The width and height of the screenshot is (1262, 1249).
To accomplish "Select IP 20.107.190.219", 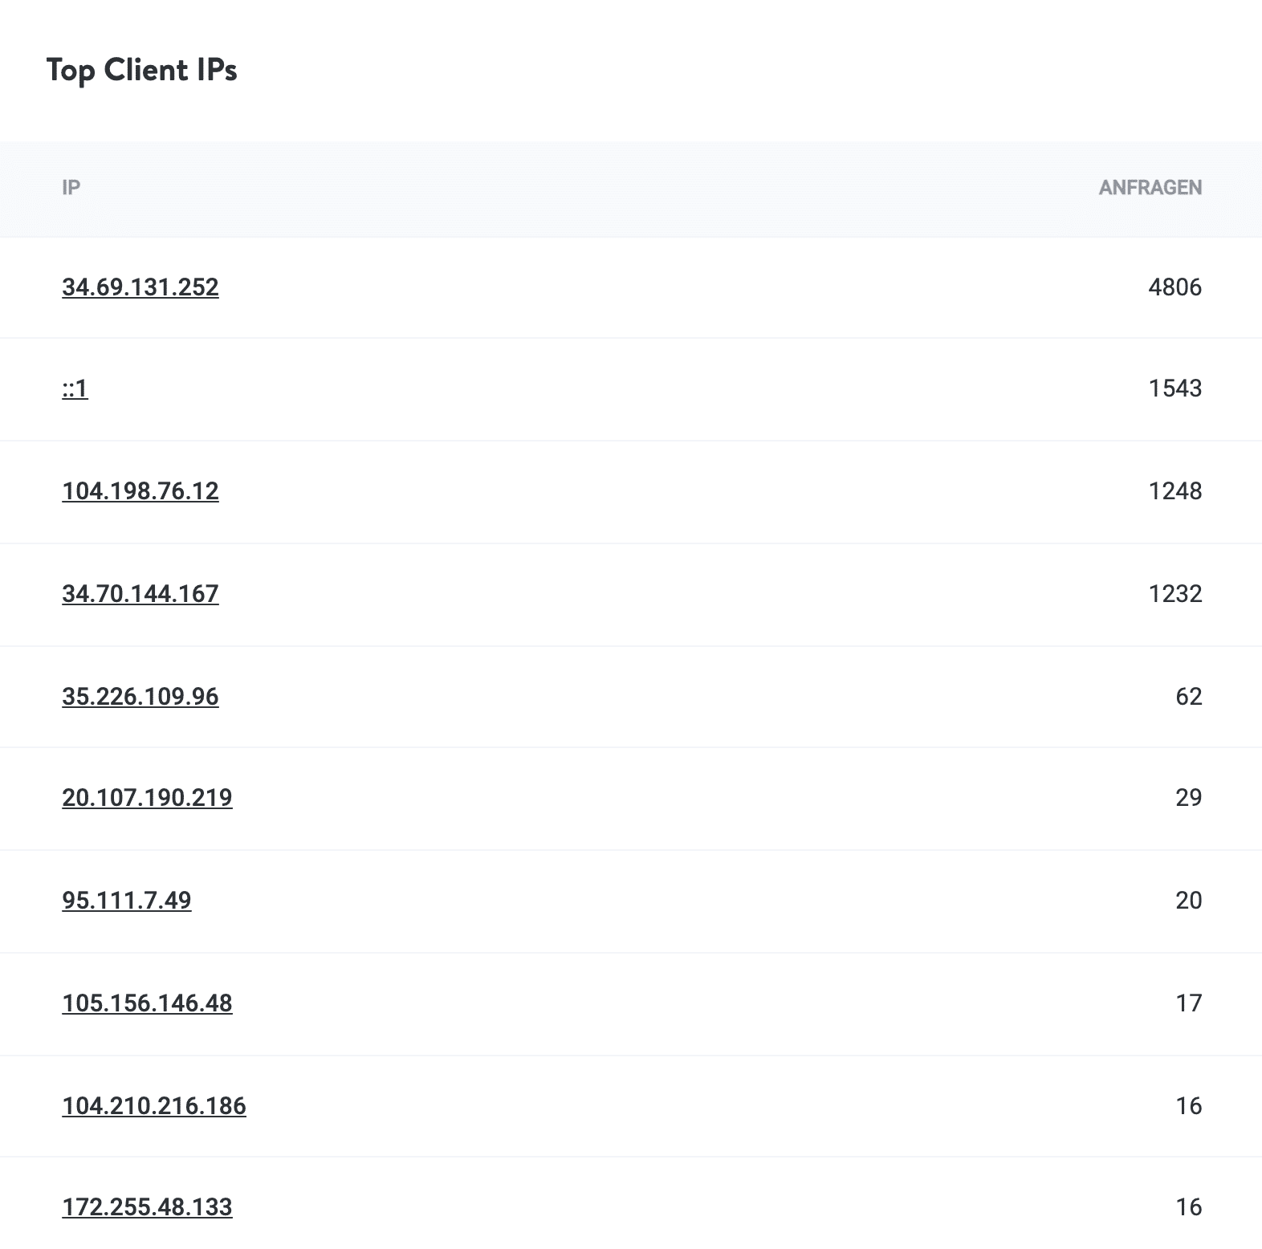I will 147,799.
